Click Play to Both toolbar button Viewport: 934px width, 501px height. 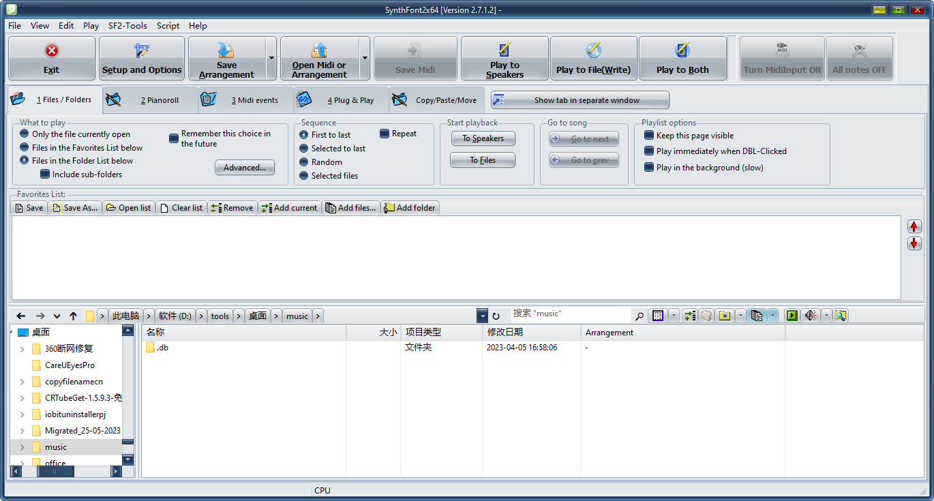(682, 59)
